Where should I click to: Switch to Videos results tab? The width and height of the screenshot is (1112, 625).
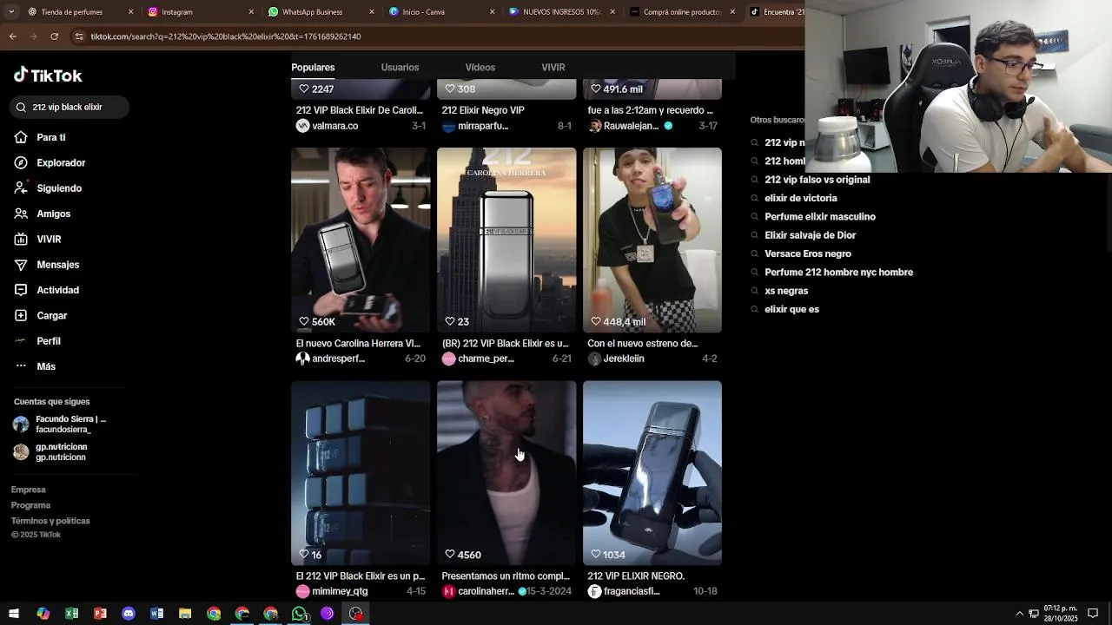click(480, 67)
